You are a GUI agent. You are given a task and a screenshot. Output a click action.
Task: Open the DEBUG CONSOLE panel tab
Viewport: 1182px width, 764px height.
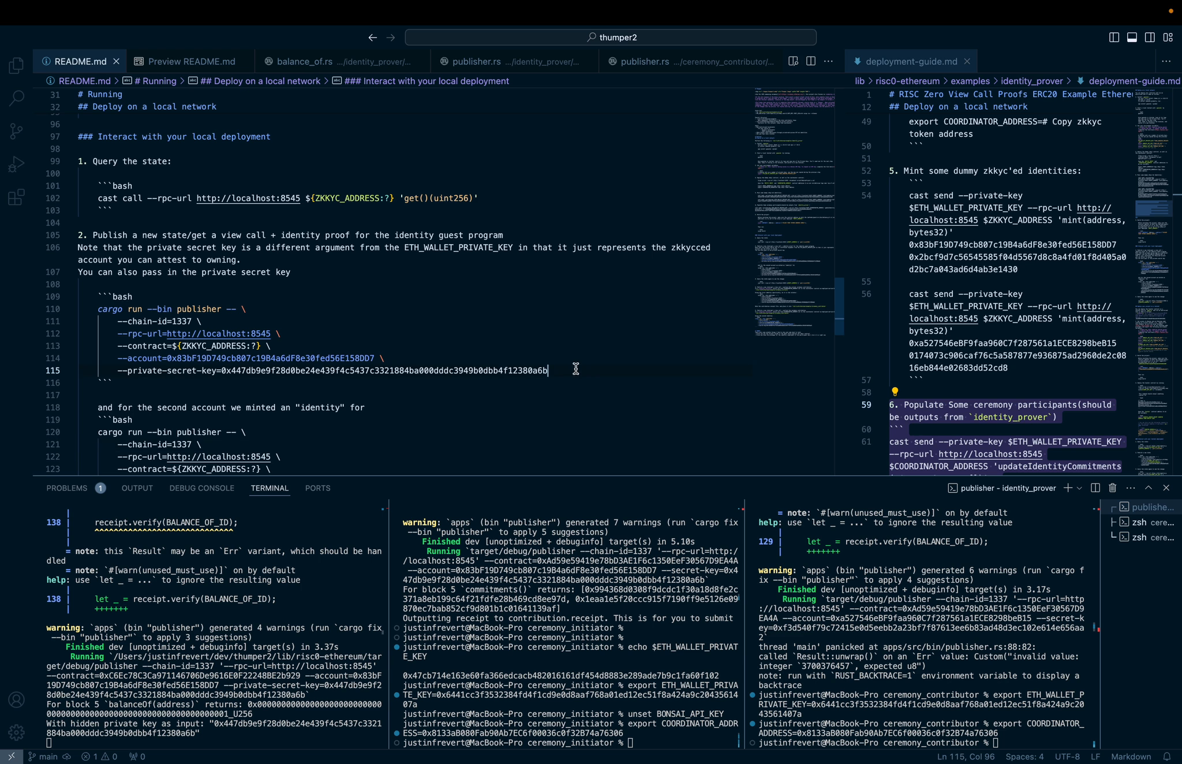tap(201, 488)
